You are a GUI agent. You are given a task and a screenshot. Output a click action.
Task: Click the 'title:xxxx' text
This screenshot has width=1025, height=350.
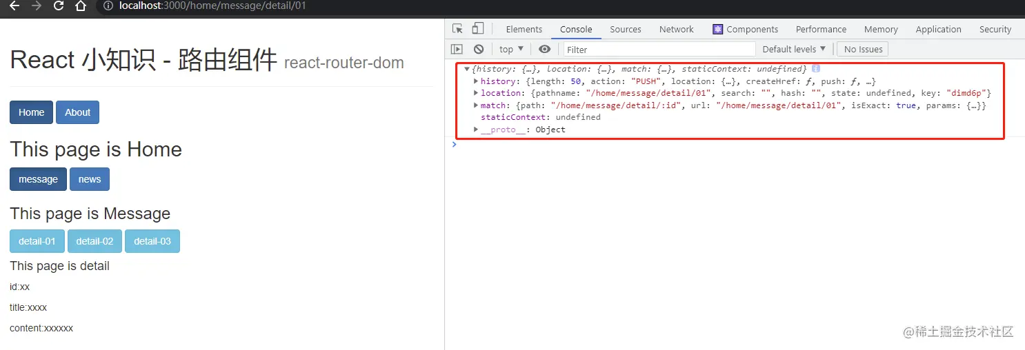pyautogui.click(x=28, y=307)
